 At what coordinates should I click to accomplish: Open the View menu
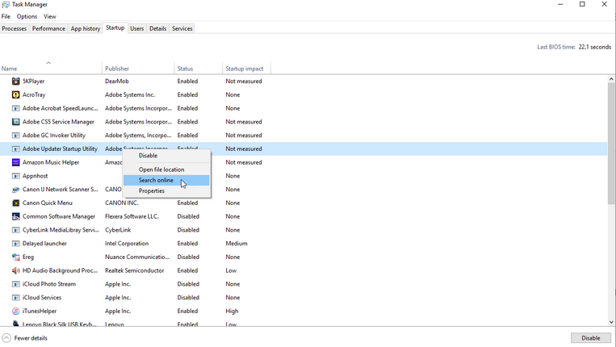[49, 16]
